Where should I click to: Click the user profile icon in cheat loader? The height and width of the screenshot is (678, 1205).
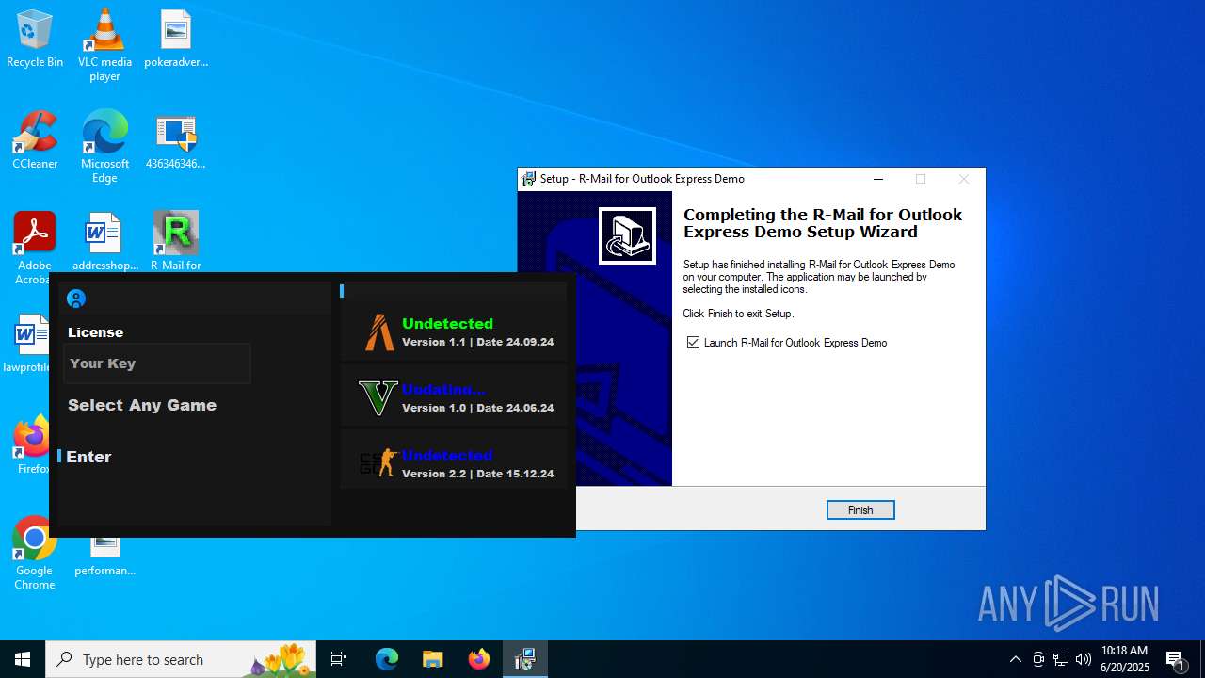[x=76, y=299]
